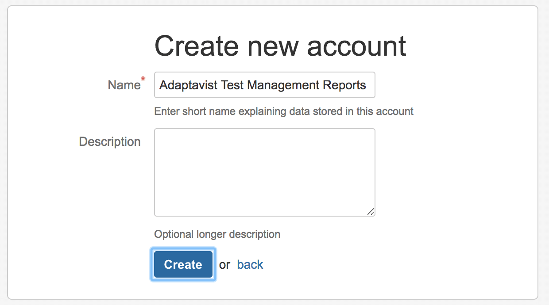This screenshot has height=305, width=549.
Task: Click the 'Enter short name explaining data' hint
Action: coord(284,111)
